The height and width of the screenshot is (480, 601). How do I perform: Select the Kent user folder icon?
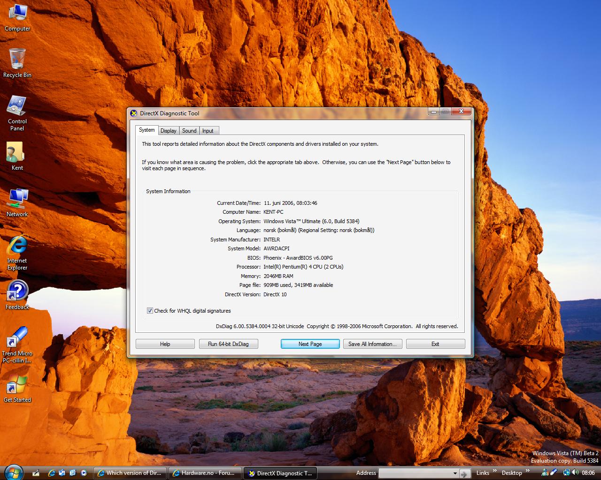(17, 157)
